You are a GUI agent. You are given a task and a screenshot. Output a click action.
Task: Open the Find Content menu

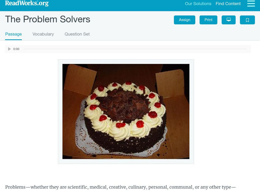[x=228, y=4]
